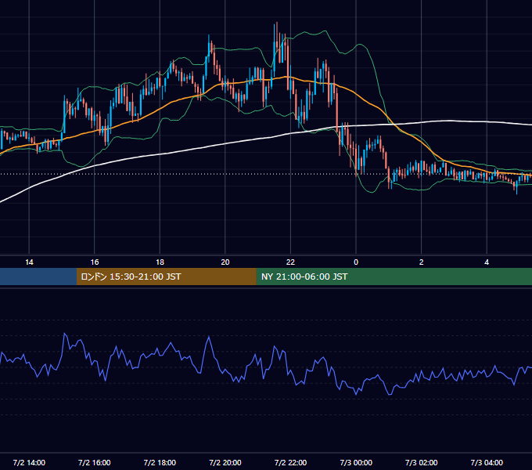Click the 20 hour axis label
Image resolution: width=532 pixels, height=470 pixels.
(225, 262)
